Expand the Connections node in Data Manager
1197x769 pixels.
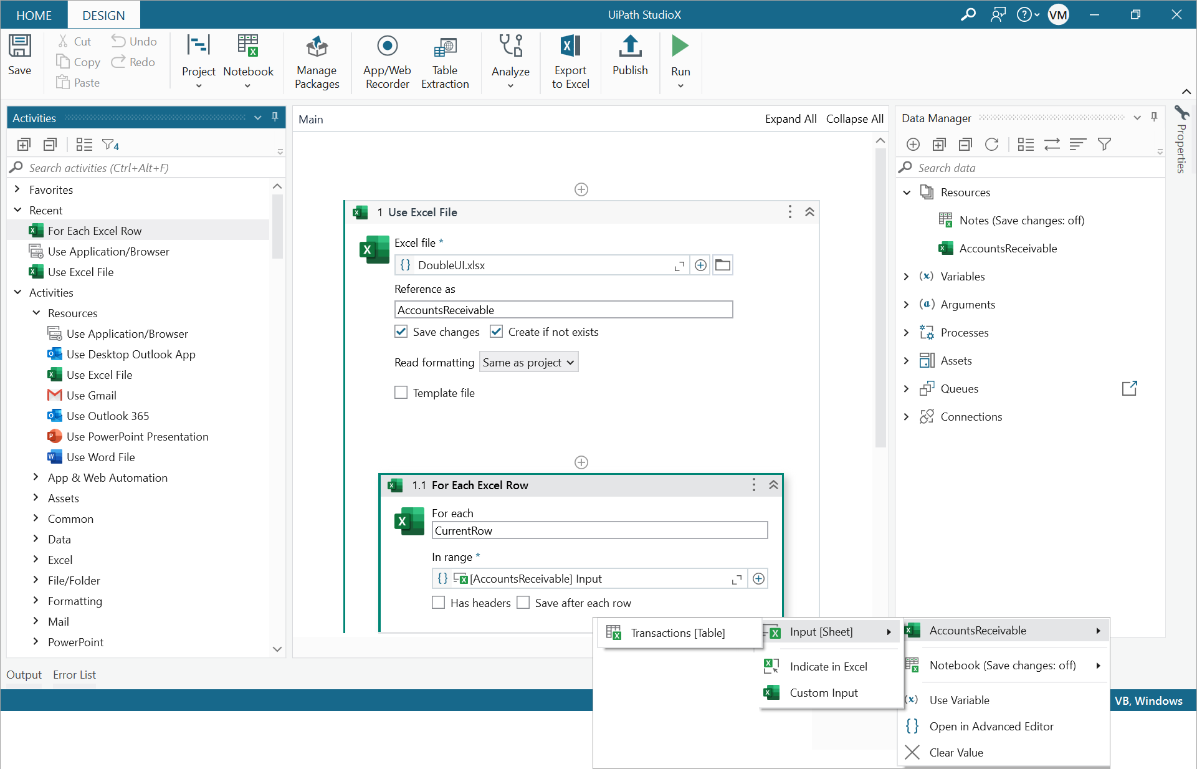pyautogui.click(x=907, y=416)
